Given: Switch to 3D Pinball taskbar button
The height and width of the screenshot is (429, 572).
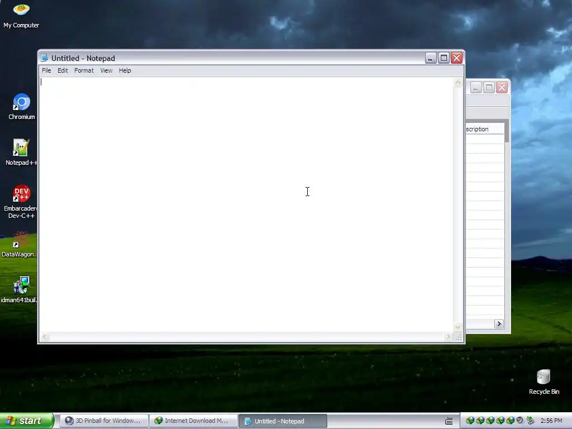Looking at the screenshot, I should point(103,421).
